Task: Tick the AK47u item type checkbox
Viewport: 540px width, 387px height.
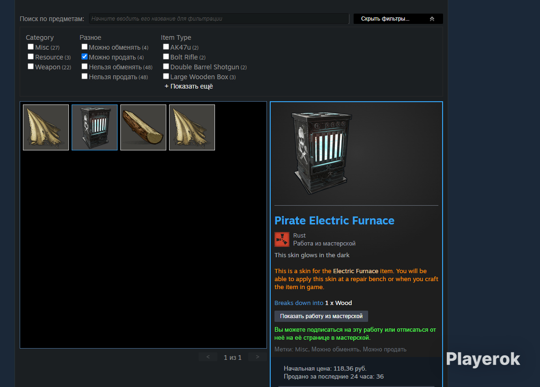Action: point(166,46)
